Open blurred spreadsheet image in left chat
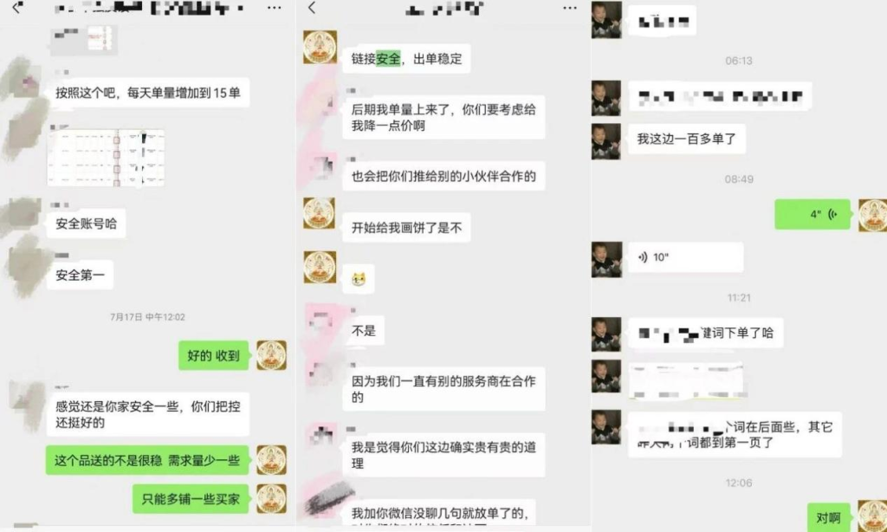The height and width of the screenshot is (532, 887). click(106, 158)
